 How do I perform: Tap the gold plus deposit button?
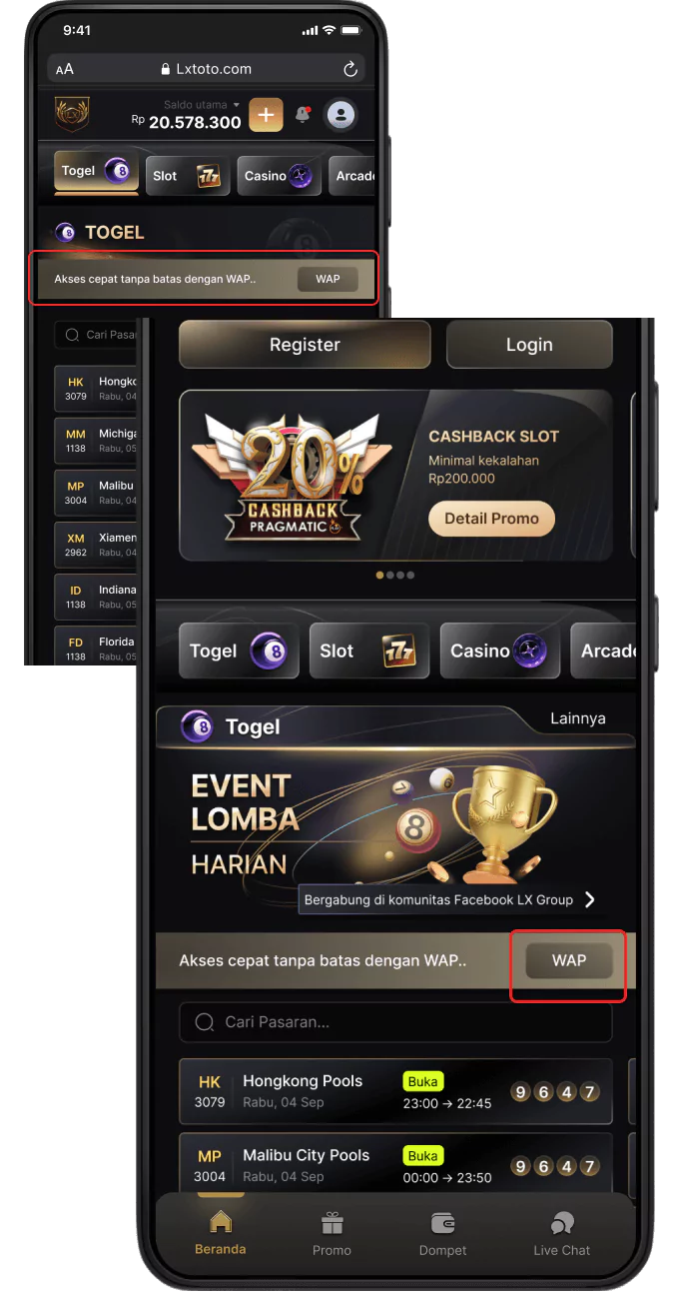tap(266, 115)
